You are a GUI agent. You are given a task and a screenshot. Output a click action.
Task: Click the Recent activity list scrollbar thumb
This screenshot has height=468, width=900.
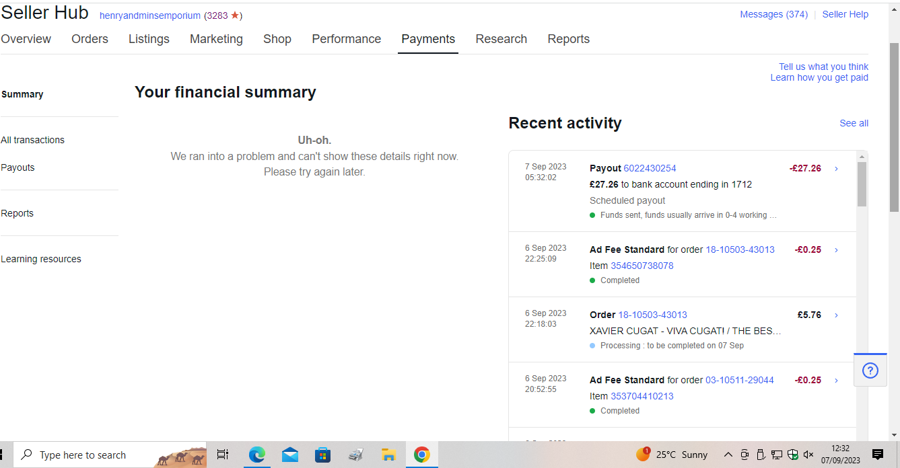[862, 184]
